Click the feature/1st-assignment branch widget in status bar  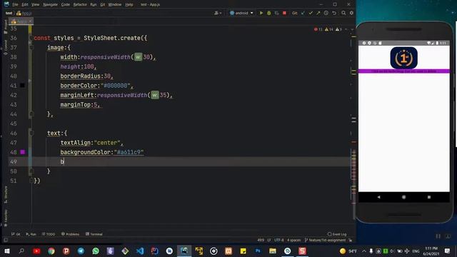tap(326, 241)
